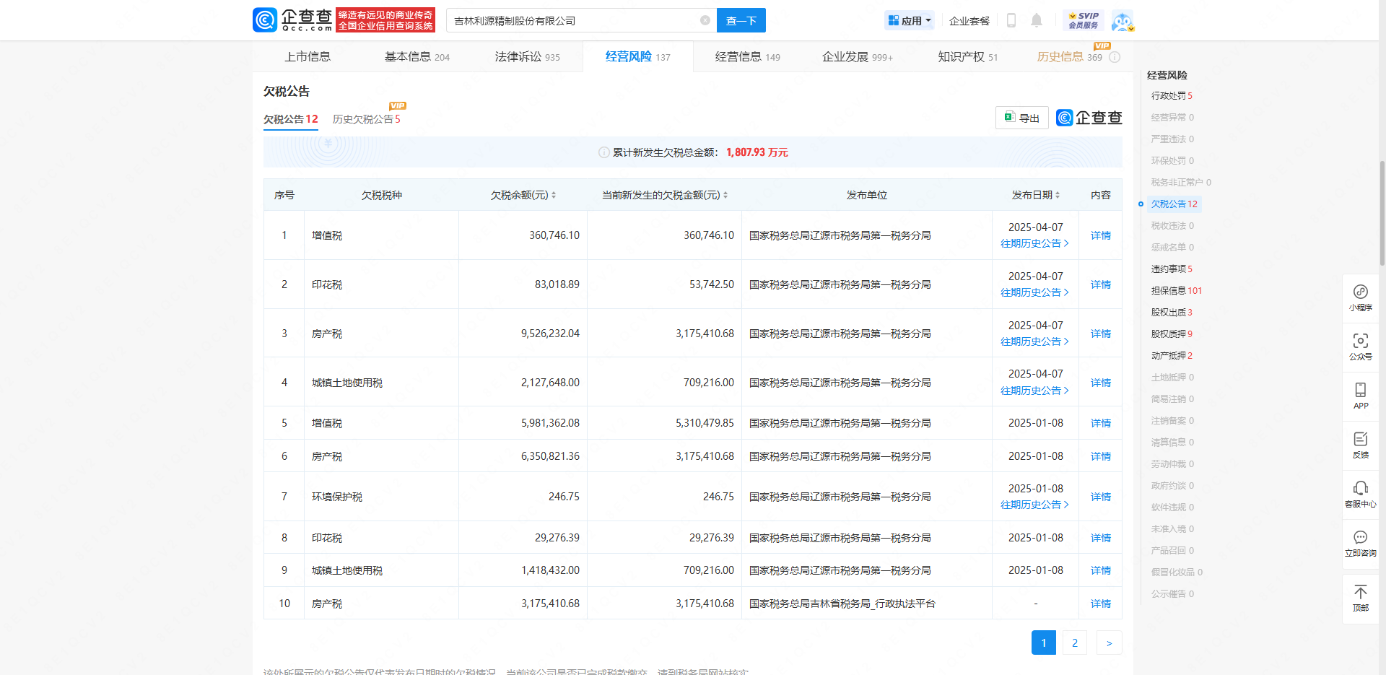Open the 立即咨询 chat icon
The image size is (1386, 675).
[1361, 543]
